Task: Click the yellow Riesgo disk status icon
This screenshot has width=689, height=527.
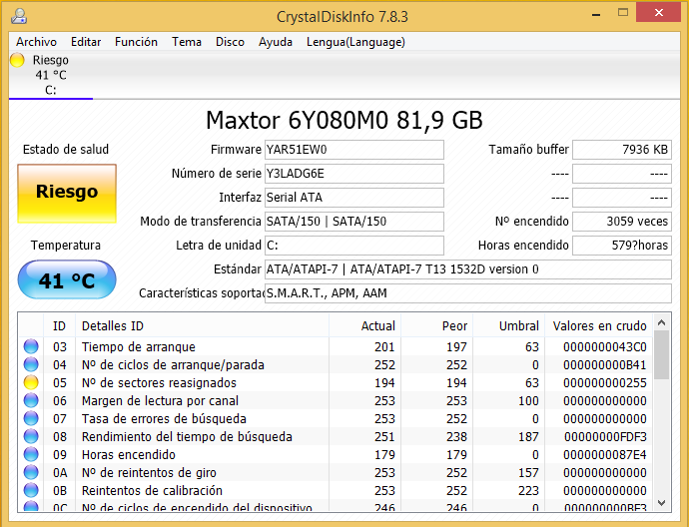Action: (x=17, y=61)
